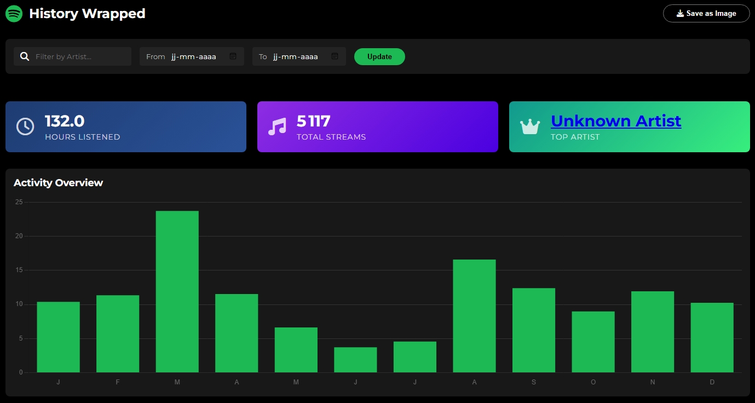Select the Hours Listened stat card

pos(125,126)
